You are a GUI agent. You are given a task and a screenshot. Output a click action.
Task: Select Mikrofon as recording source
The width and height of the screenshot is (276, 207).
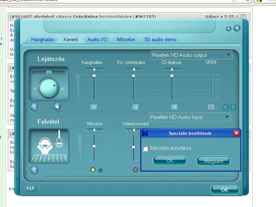click(x=93, y=170)
